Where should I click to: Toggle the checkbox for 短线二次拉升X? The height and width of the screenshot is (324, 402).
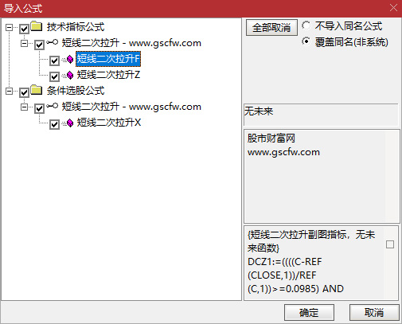(54, 124)
